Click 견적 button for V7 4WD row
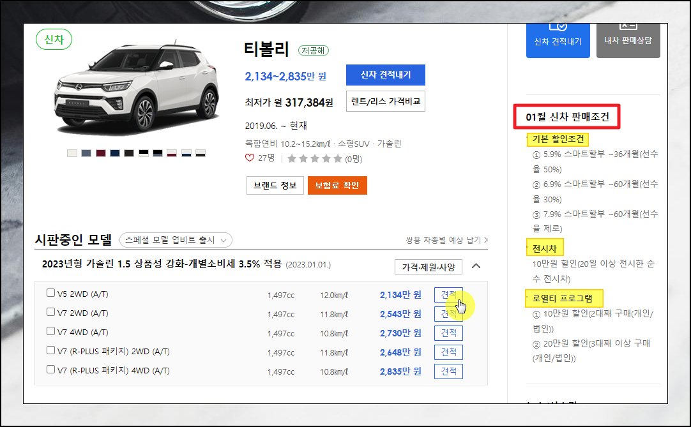The image size is (691, 427). [x=448, y=333]
